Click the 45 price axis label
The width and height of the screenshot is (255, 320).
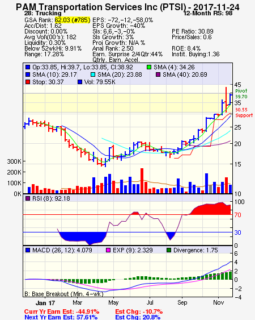point(237,85)
